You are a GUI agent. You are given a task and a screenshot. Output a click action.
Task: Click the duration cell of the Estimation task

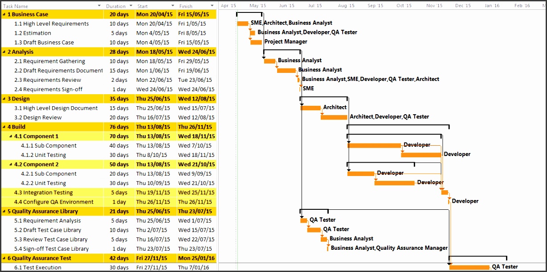pyautogui.click(x=119, y=33)
